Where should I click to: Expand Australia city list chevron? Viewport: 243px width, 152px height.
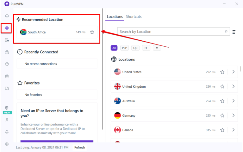[234, 101]
